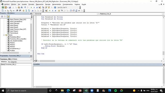
Task: Click View Code in the Project panel toolbar
Action: click(x=2, y=17)
